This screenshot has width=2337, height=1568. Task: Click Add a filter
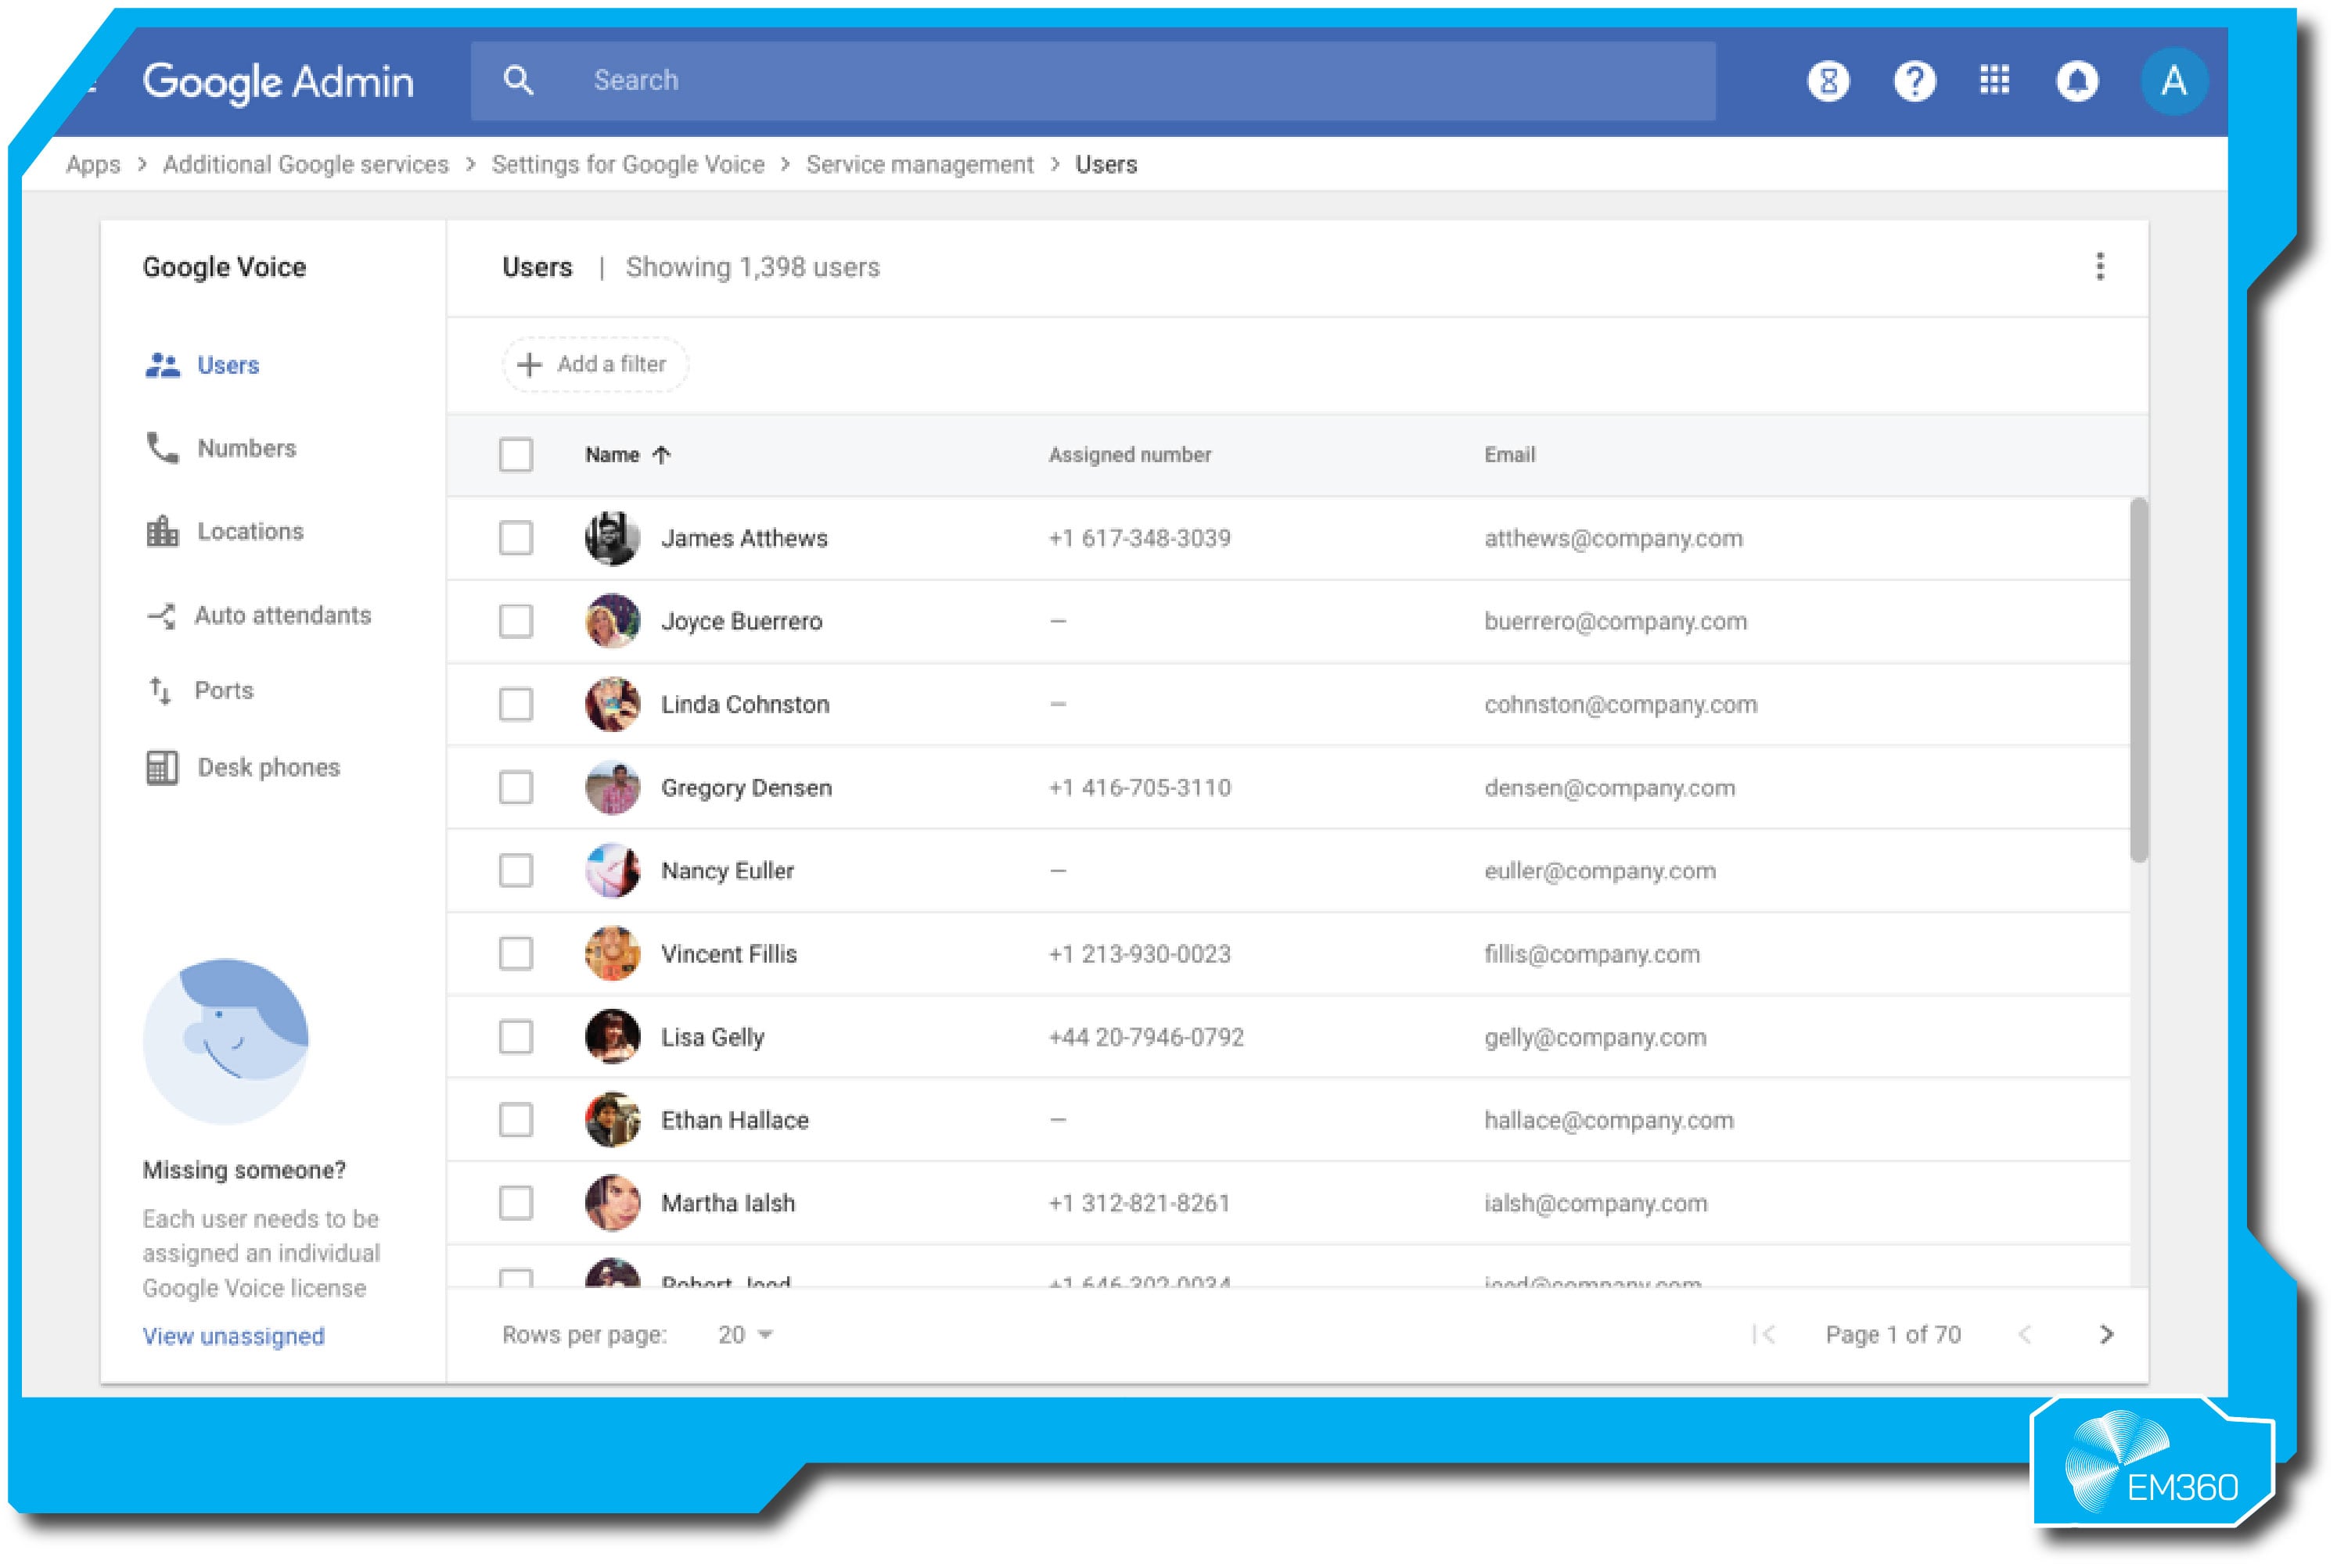point(595,364)
